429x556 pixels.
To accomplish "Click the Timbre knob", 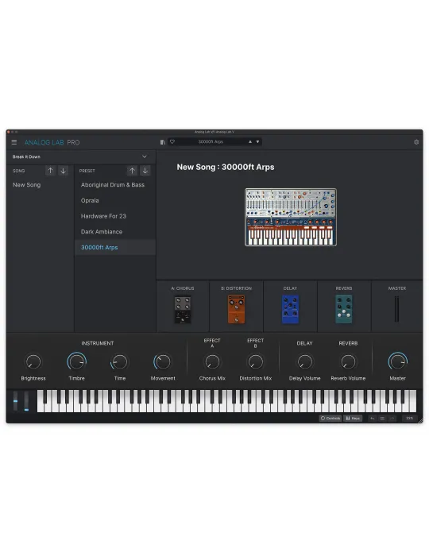I will pos(76,362).
